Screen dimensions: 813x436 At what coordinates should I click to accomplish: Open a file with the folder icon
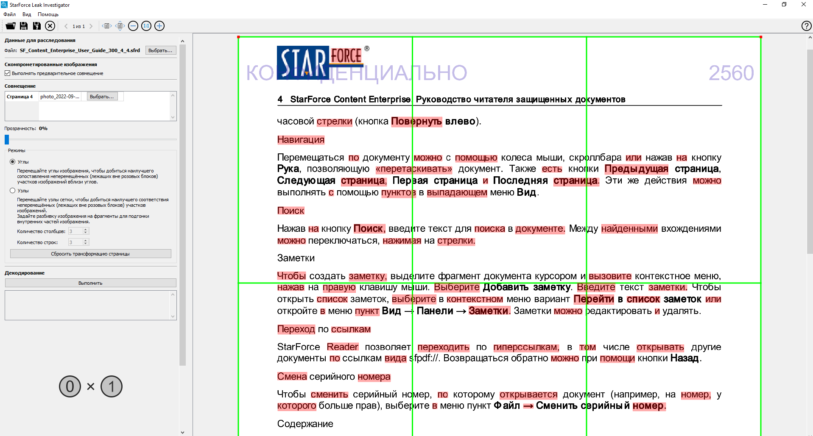point(11,26)
